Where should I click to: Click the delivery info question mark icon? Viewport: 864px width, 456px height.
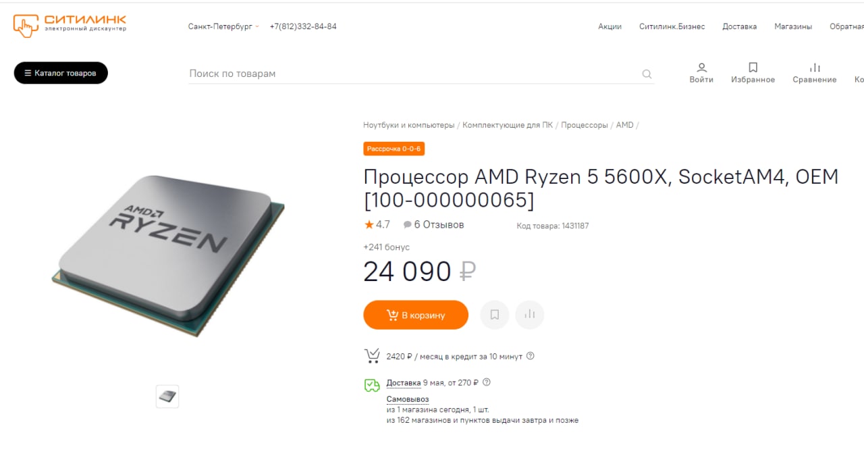pos(487,382)
